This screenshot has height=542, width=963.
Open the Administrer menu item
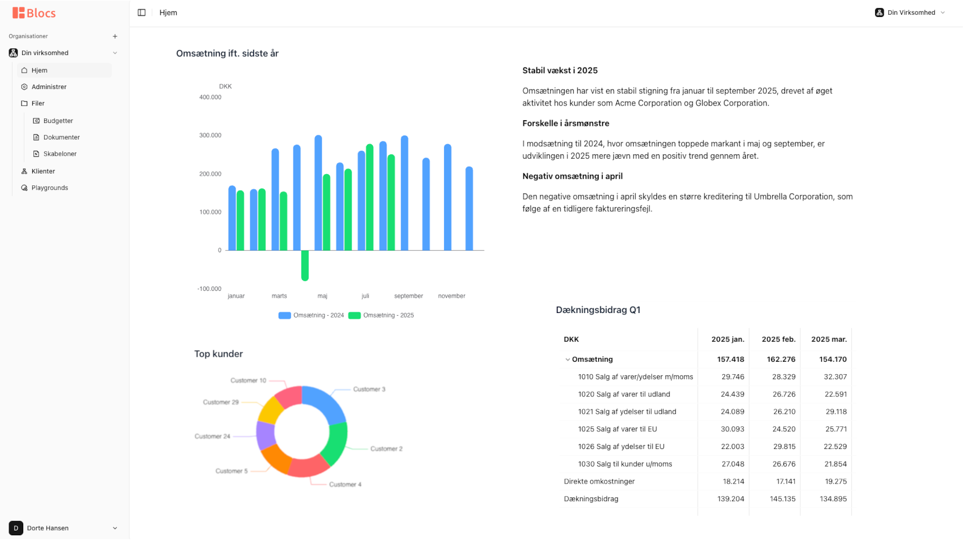(49, 87)
